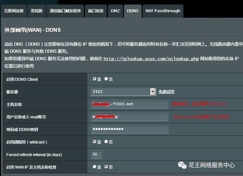243x176 pixels.
Task: Click the 密码或 DDNS密钥 password field
Action: click(x=130, y=129)
